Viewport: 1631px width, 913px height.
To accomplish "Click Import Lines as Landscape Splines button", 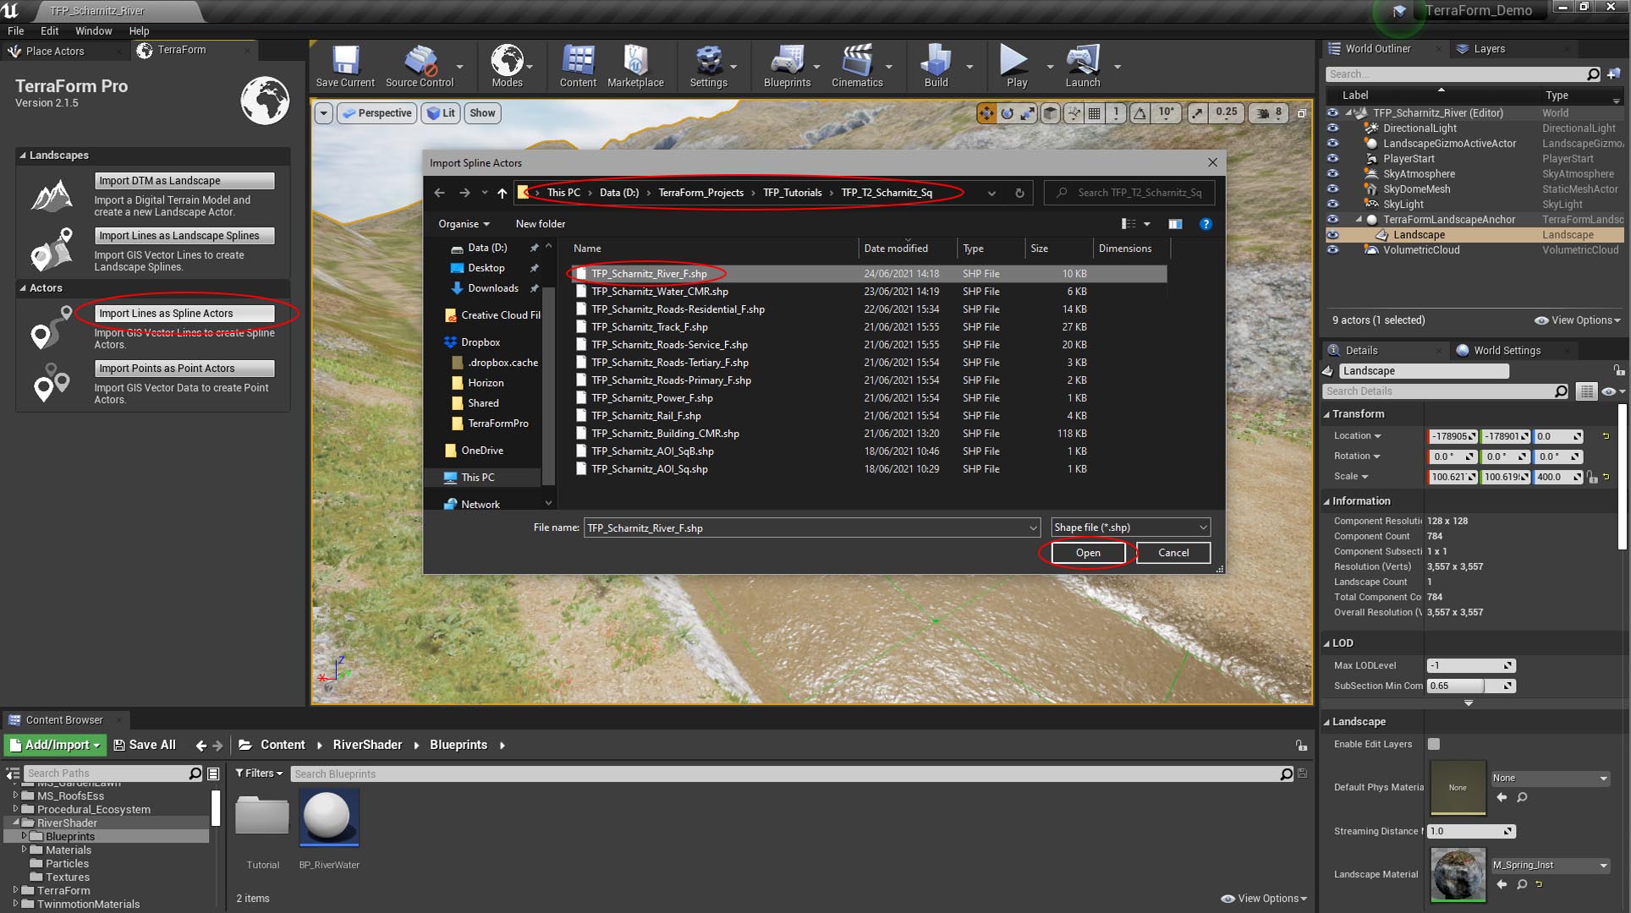I will (184, 236).
